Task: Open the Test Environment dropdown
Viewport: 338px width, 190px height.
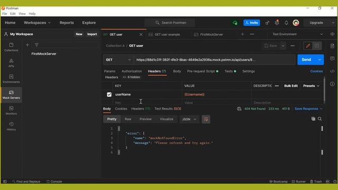Action: click(x=297, y=34)
